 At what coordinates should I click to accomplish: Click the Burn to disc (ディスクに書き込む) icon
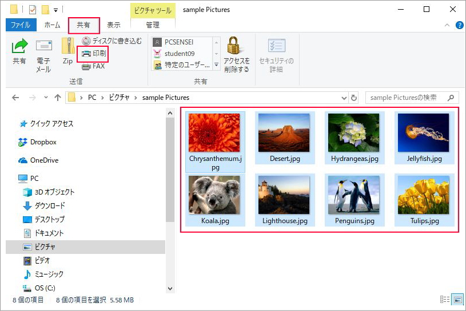click(86, 41)
